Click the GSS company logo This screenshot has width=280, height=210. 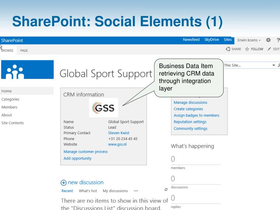coord(103,108)
